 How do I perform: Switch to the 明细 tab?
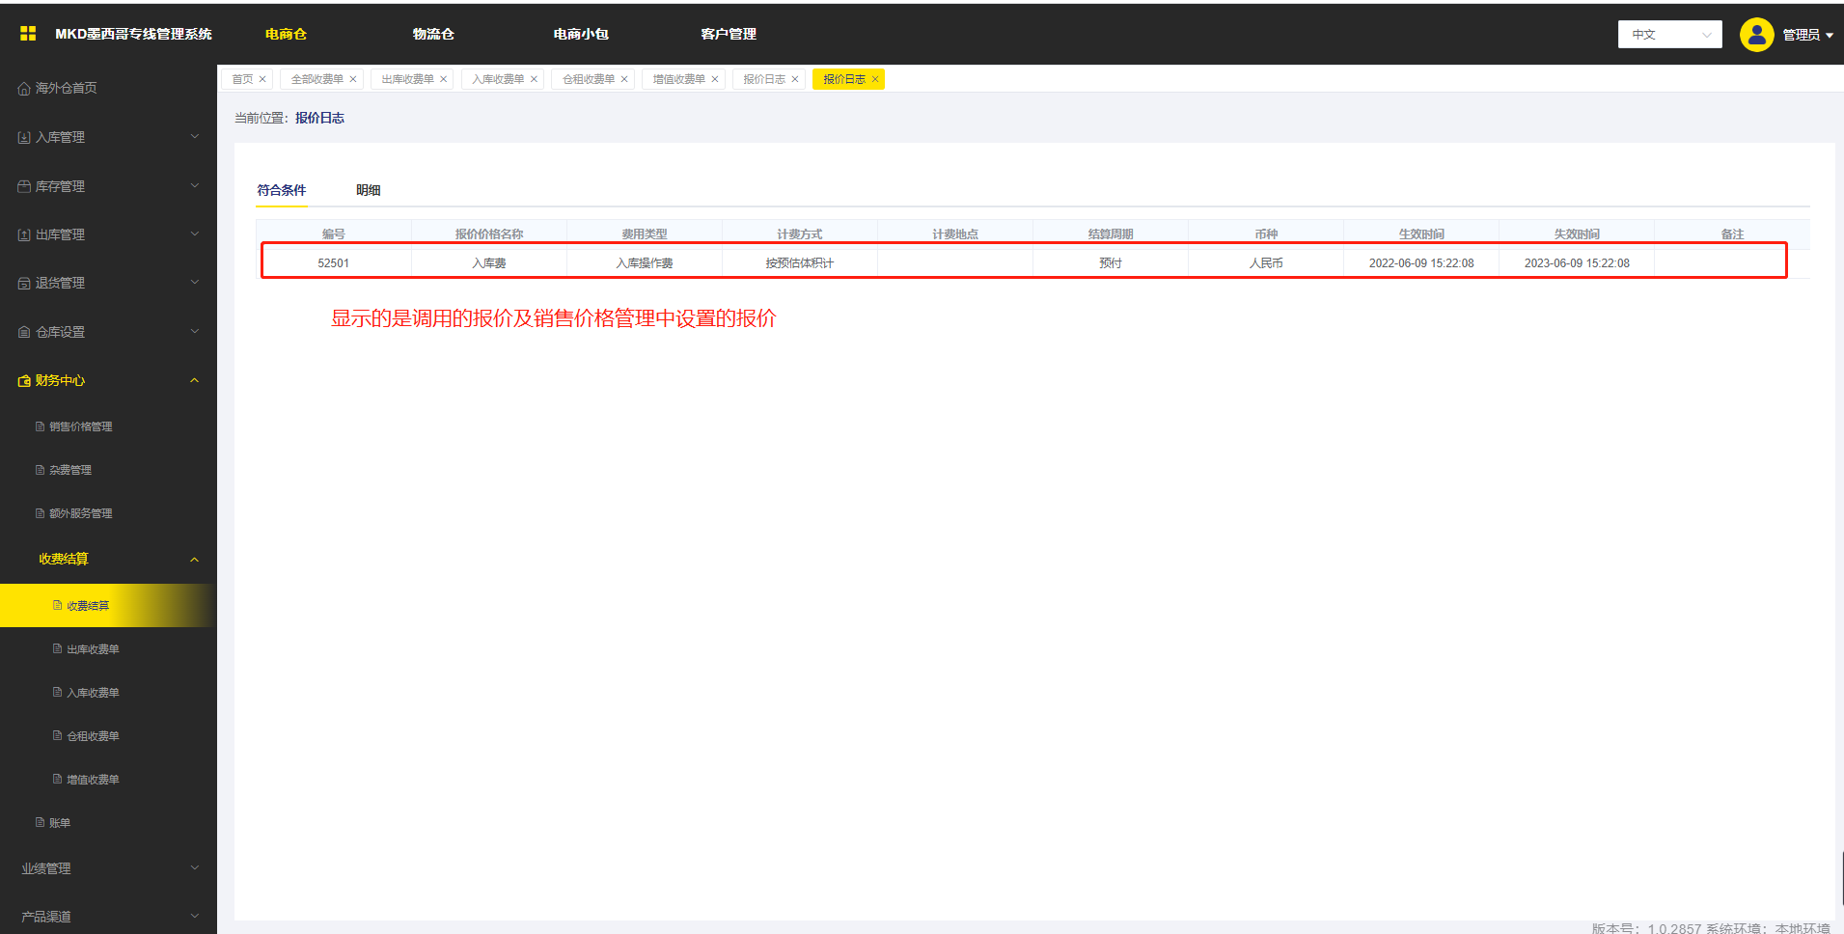[x=368, y=190]
